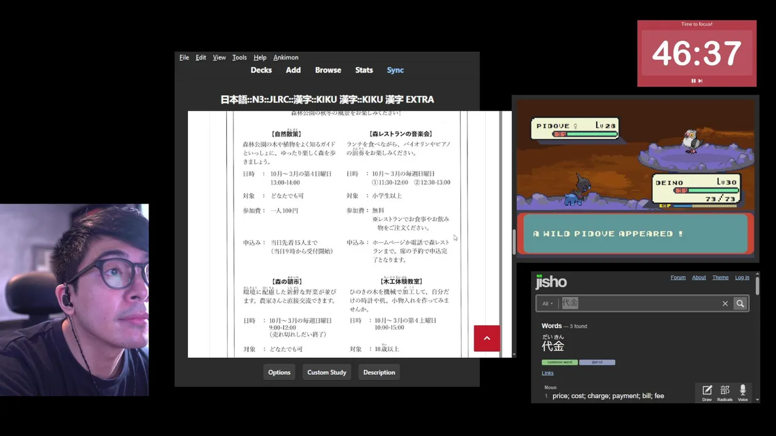Click the Pidove Lv28 status panel
This screenshot has height=436, width=776.
[575, 129]
